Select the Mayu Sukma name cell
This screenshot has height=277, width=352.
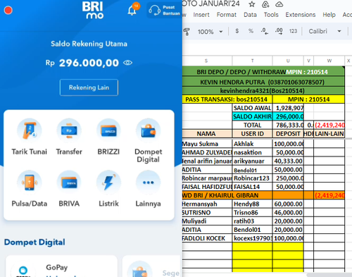click(207, 144)
